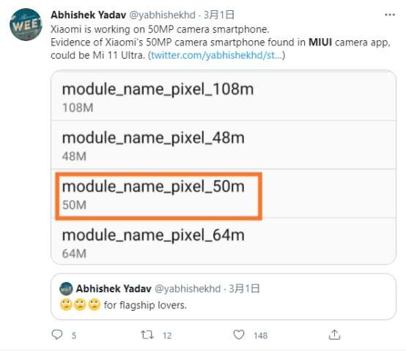Retweet using the retweet arrows icon
This screenshot has width=406, height=351.
pos(147,335)
